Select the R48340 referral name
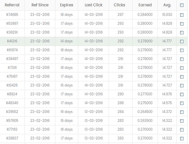 tap(12, 103)
